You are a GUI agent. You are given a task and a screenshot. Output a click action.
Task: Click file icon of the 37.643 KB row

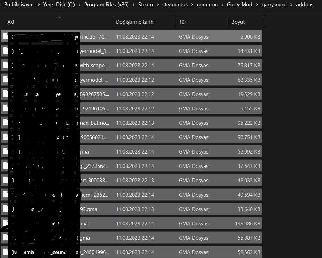[6, 166]
